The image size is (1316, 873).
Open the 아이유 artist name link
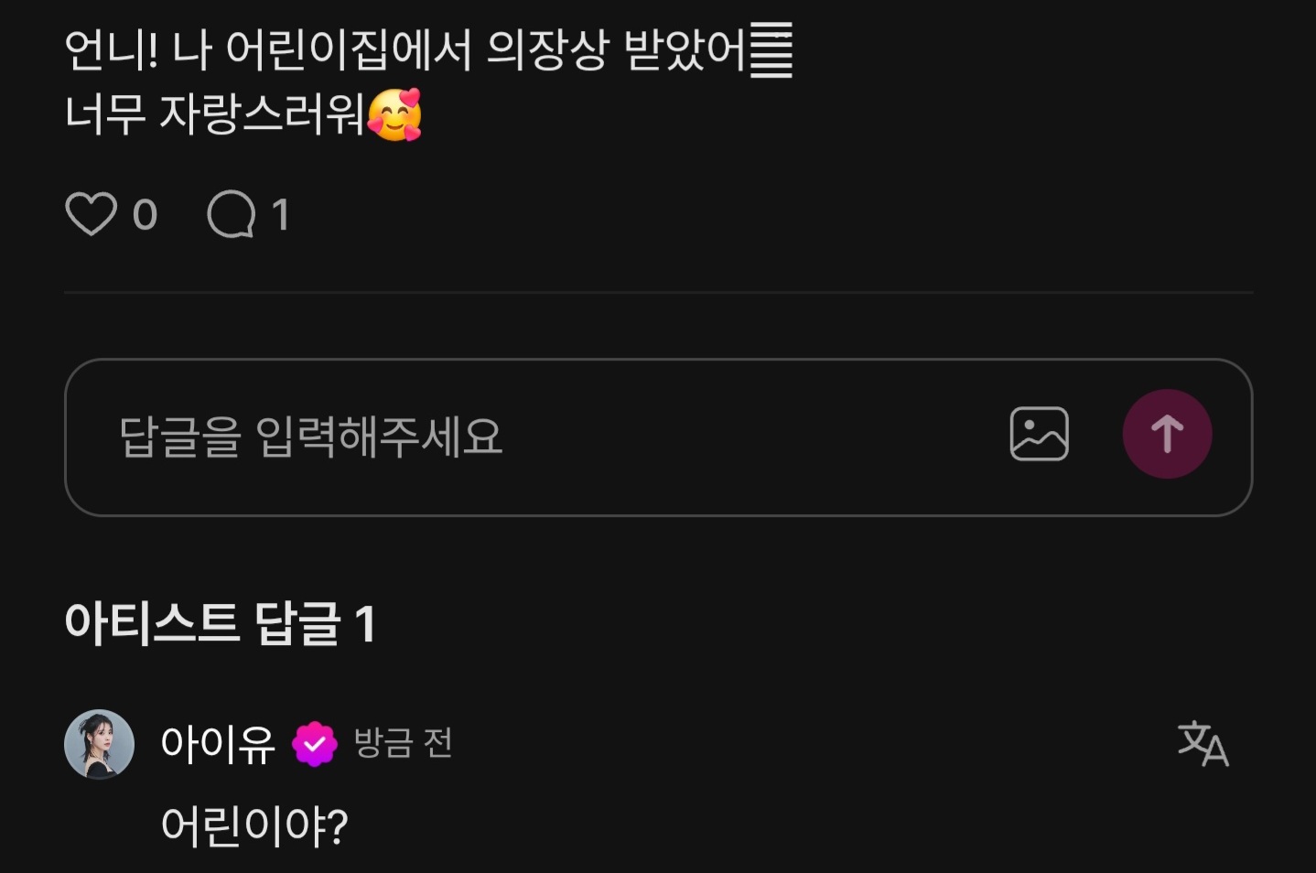(218, 744)
